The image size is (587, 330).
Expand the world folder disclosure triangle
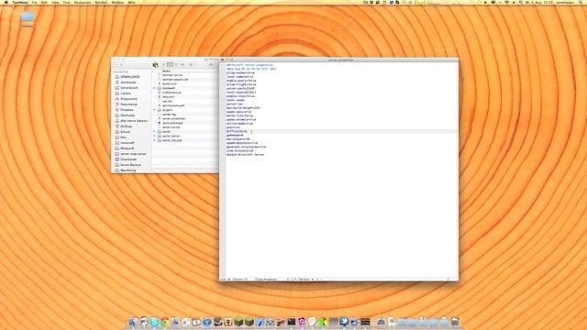[154, 132]
